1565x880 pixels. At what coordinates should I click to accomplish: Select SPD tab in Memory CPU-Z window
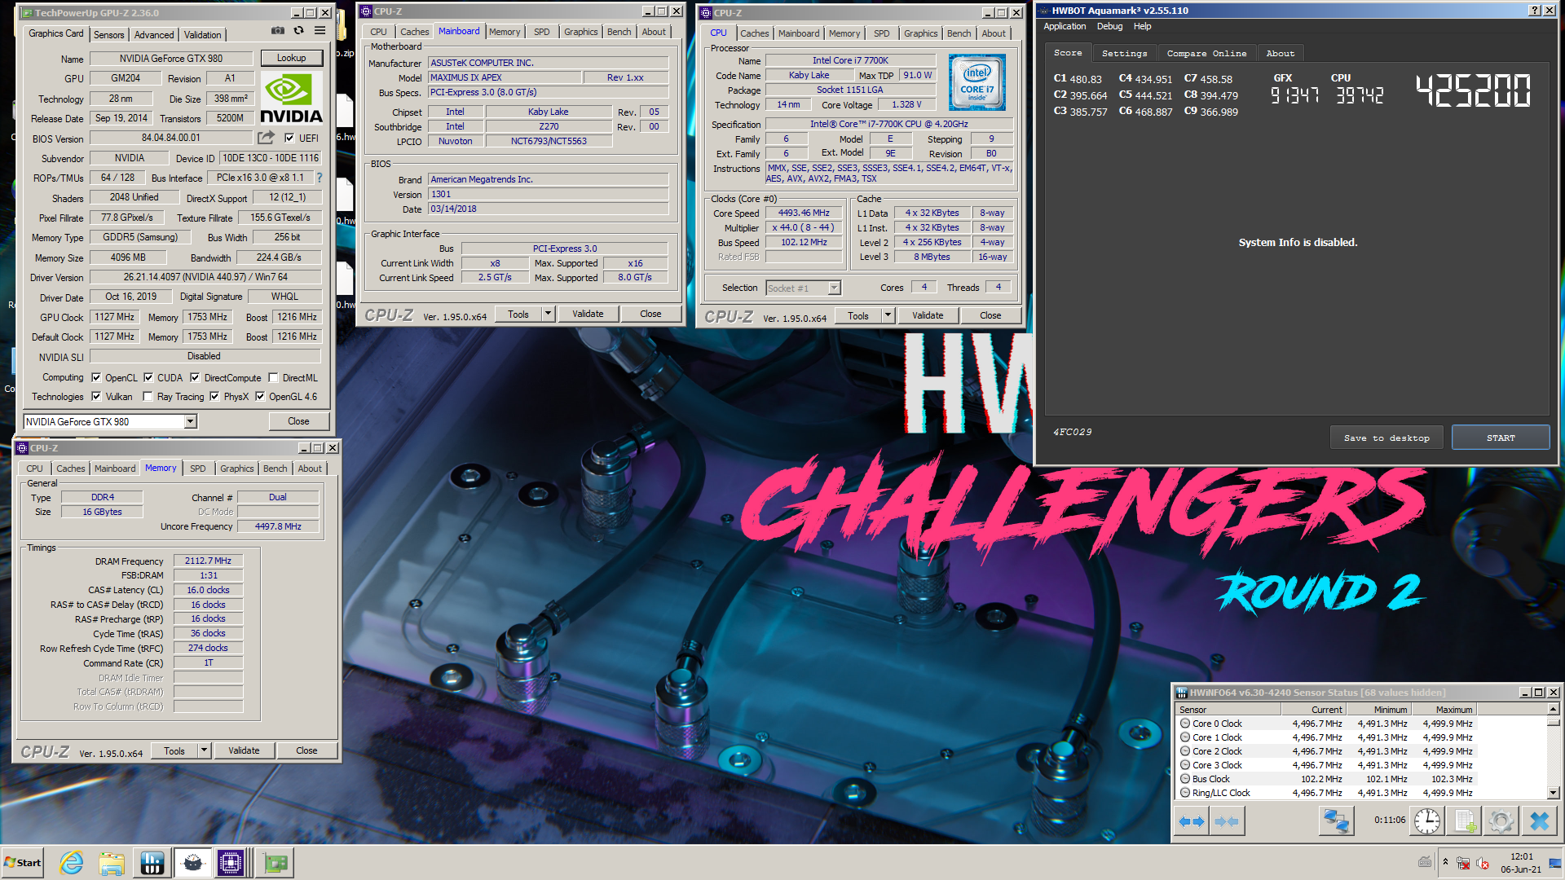[x=197, y=469]
